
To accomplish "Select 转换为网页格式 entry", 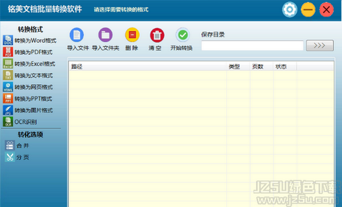I will pyautogui.click(x=34, y=87).
